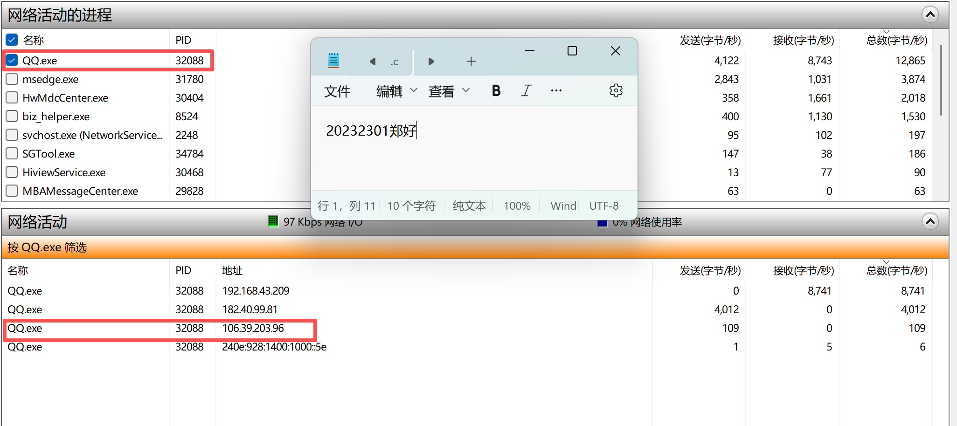Image resolution: width=957 pixels, height=426 pixels.
Task: Toggle the select-all checkbox beside 名称 header
Action: click(12, 40)
